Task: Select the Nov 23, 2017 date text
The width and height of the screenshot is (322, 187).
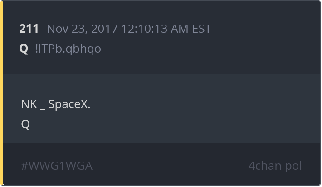Action: 82,29
